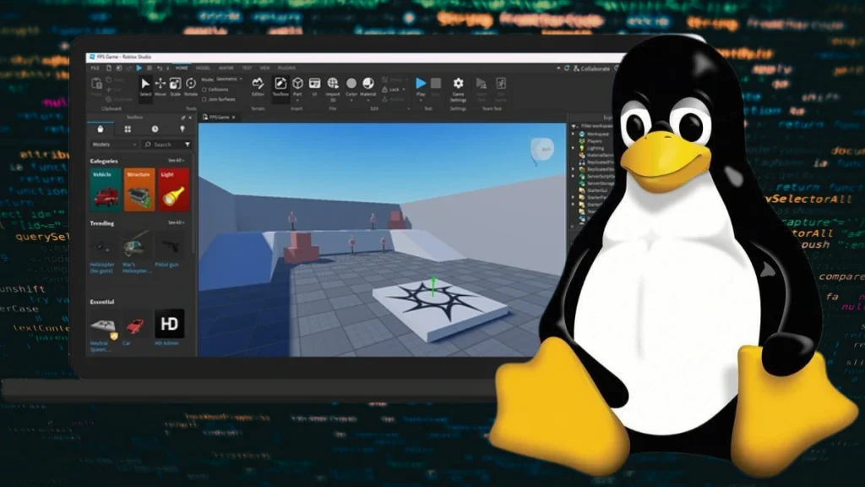Click the Paste clipboard icon
Viewport: 865px width, 487px height.
[96, 86]
